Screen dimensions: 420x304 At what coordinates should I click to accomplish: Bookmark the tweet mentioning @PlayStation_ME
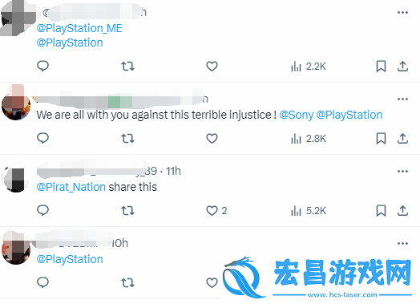tap(381, 67)
